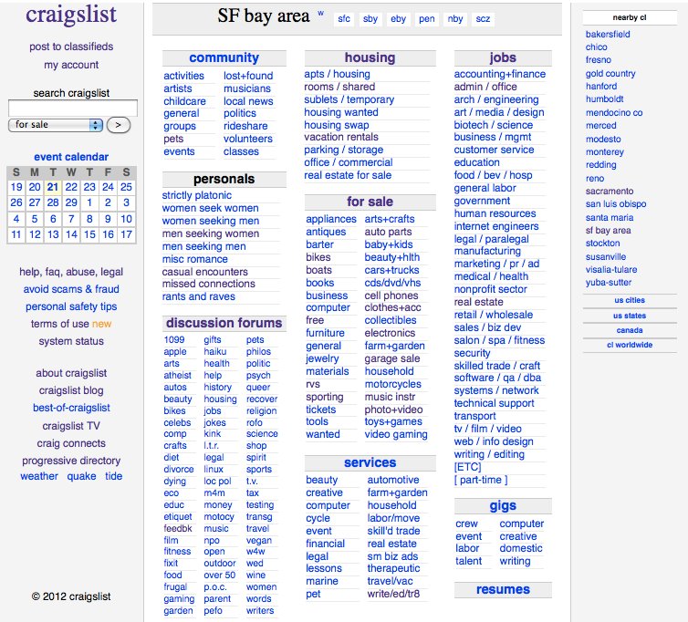Screen dimensions: 688x622
Task: Open real estate for sale under housing
Action: click(x=348, y=175)
